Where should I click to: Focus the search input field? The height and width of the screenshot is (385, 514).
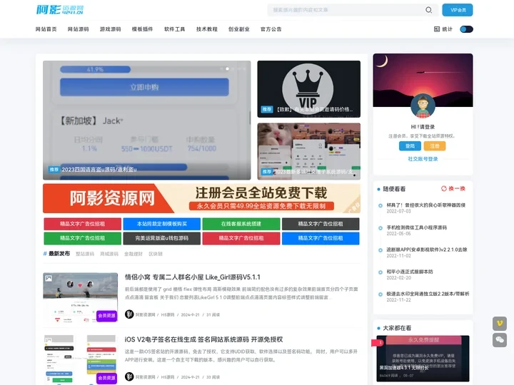[348, 10]
